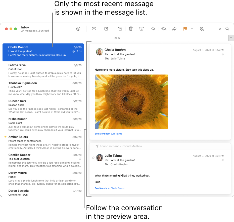Image resolution: width=234 pixels, height=222 pixels.
Task: Click the filter messages icon
Action: (x=78, y=29)
